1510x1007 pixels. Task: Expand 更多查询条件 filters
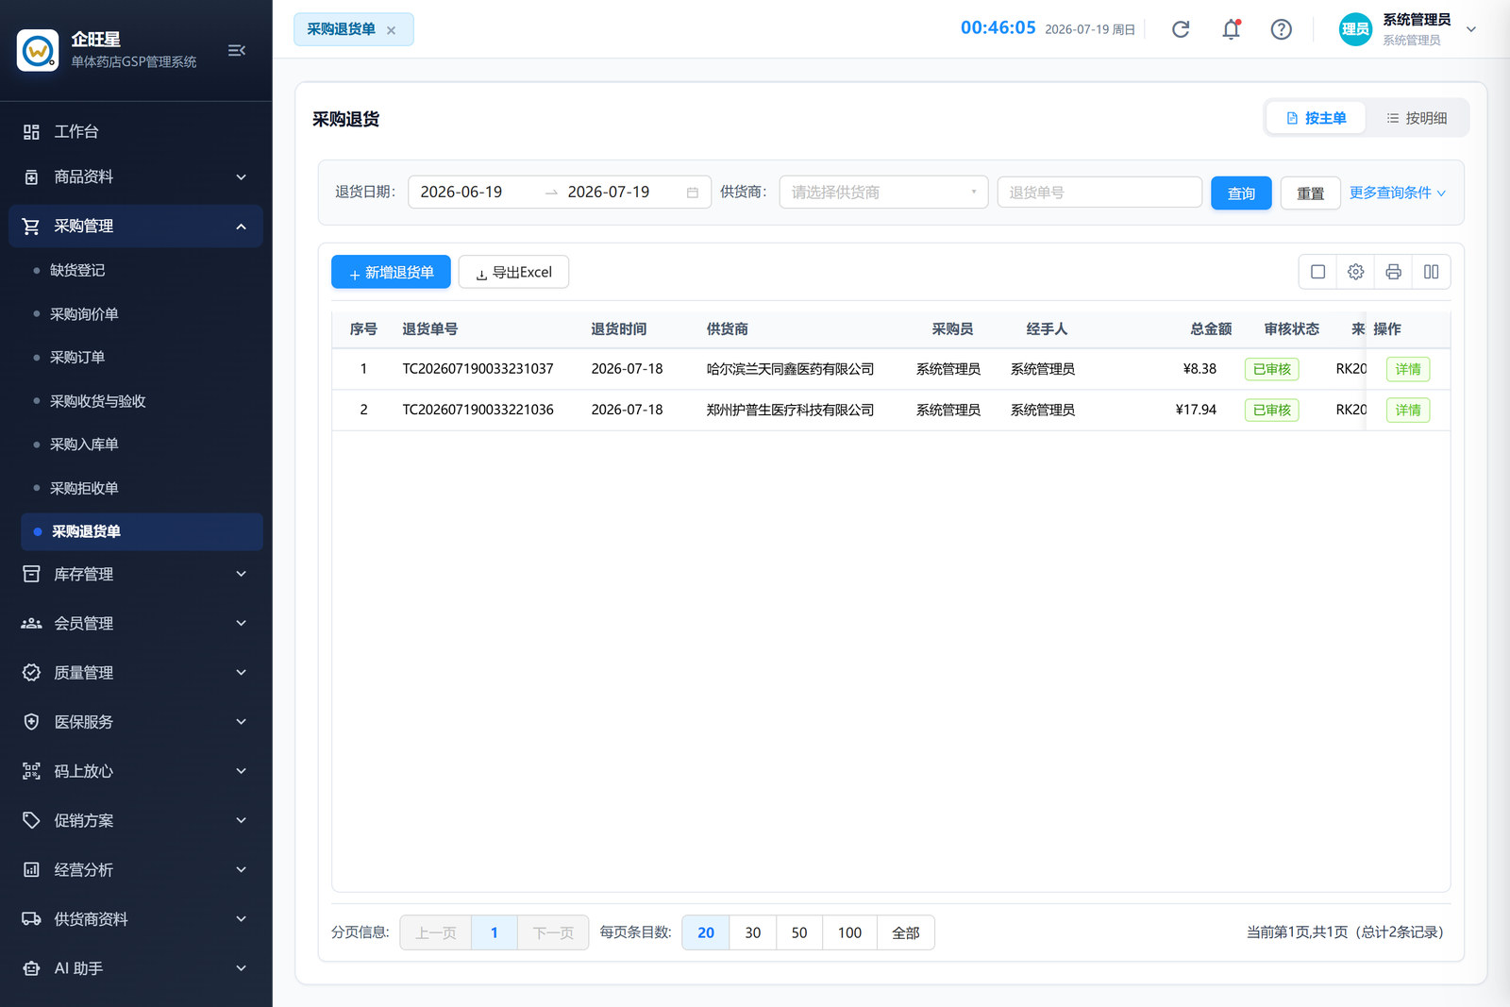coord(1397,193)
